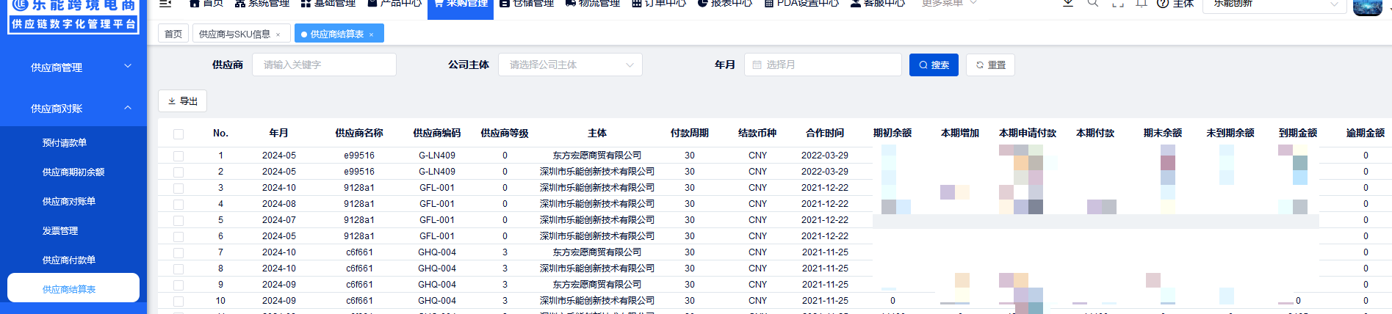Viewport: 1392px width, 314px height.
Task: Click the 本期申请付款 column header
Action: click(1028, 133)
